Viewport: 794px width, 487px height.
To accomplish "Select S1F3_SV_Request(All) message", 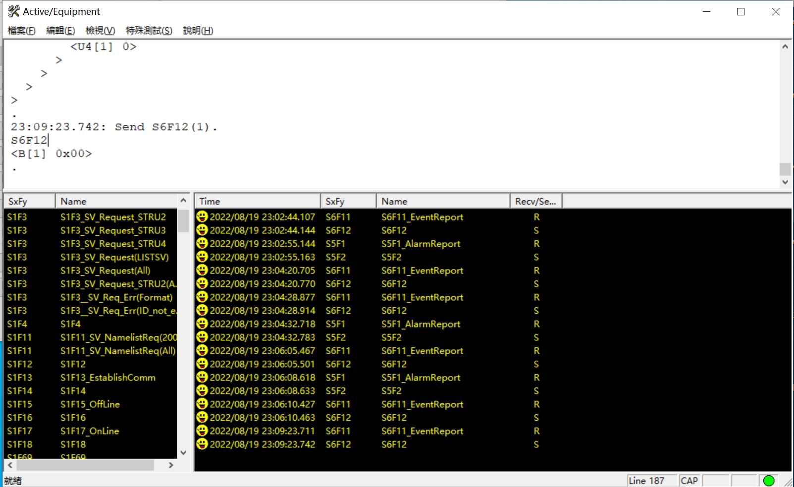I will [91, 270].
